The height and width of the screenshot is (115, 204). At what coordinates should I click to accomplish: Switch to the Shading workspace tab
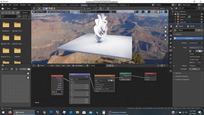point(84,5)
